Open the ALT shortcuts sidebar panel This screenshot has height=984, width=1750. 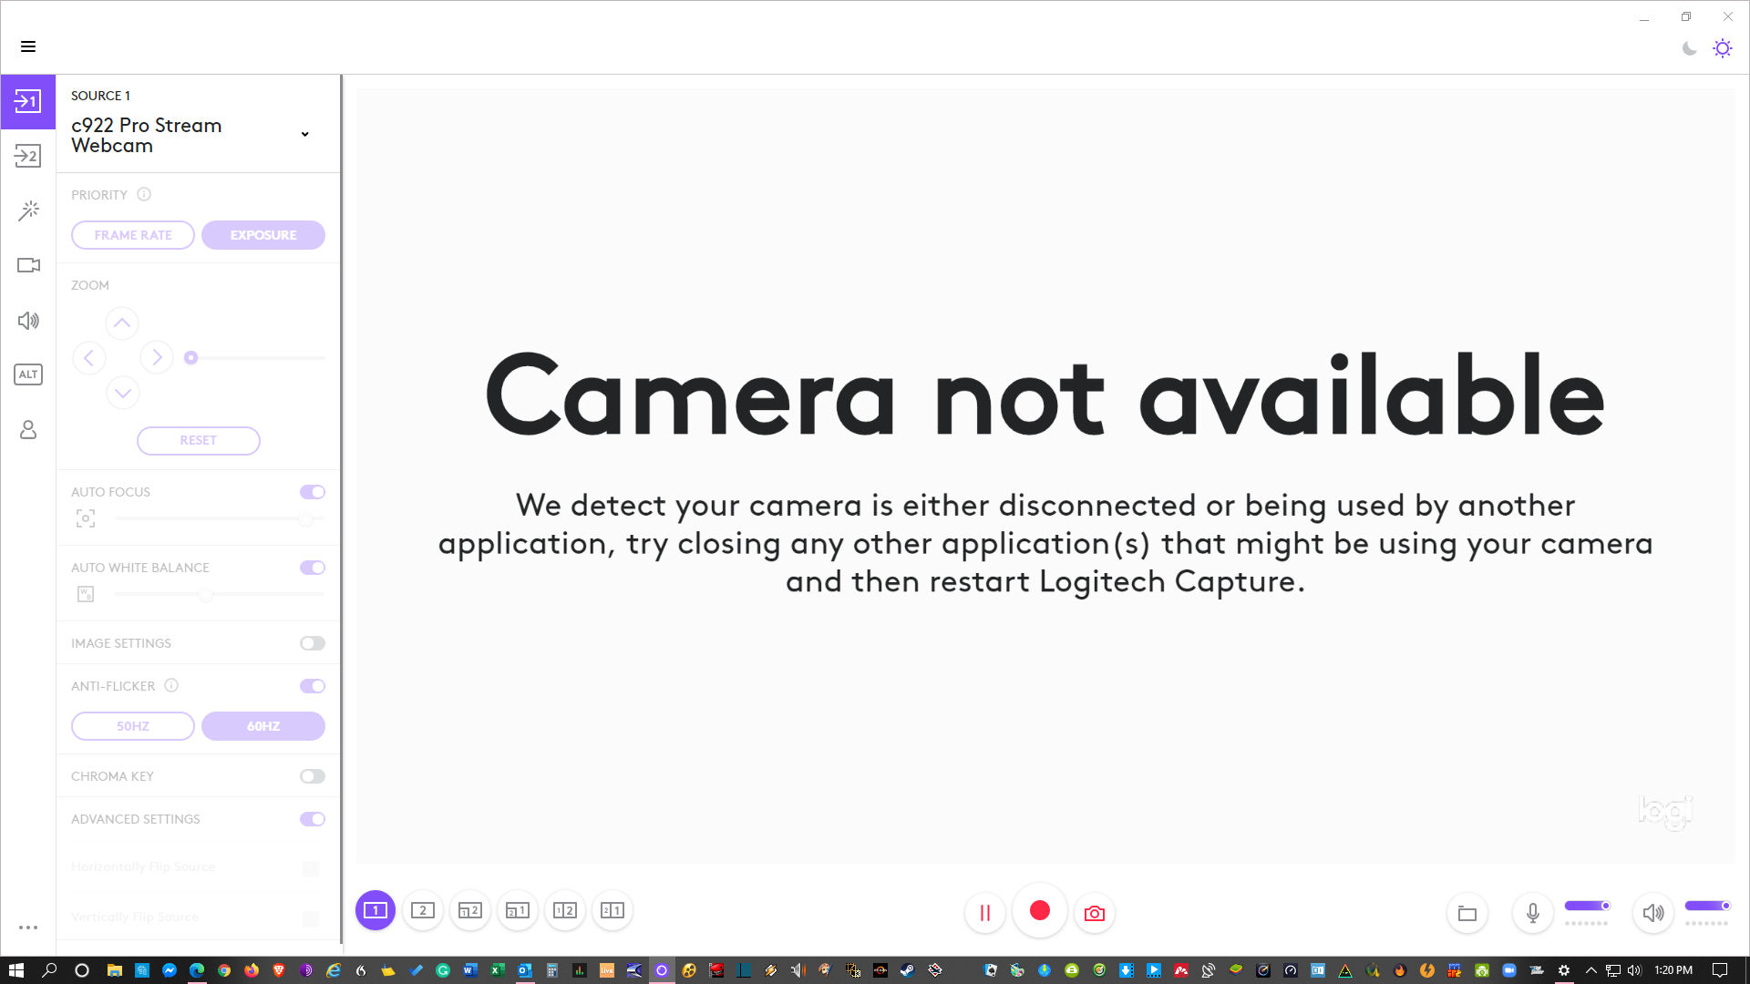click(x=28, y=374)
